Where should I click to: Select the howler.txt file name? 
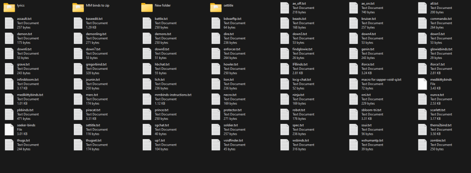click(231, 65)
